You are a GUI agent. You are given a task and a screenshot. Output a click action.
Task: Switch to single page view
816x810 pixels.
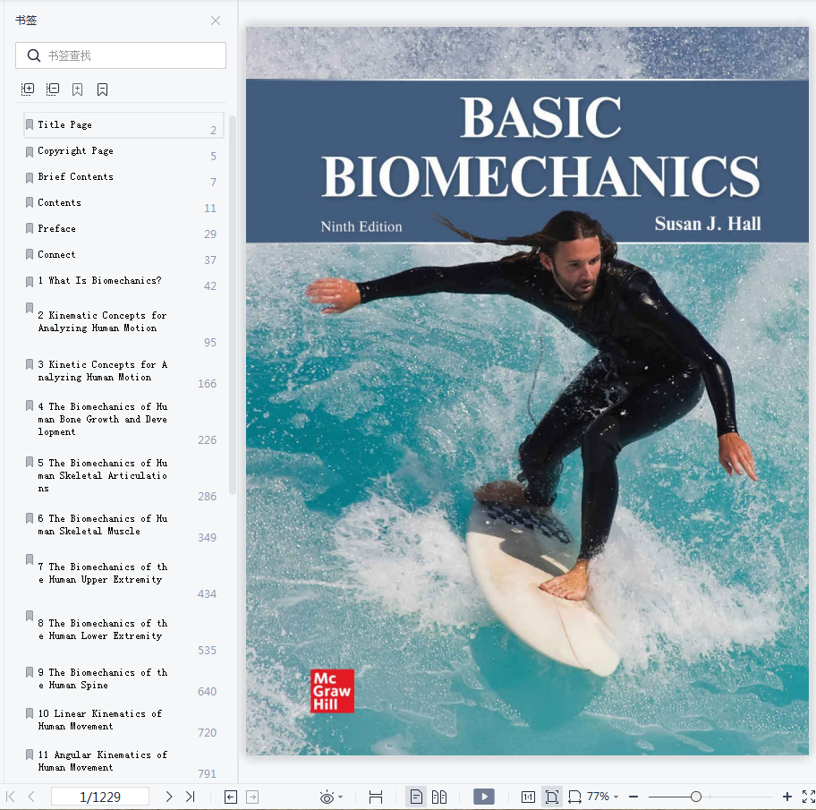coord(416,797)
